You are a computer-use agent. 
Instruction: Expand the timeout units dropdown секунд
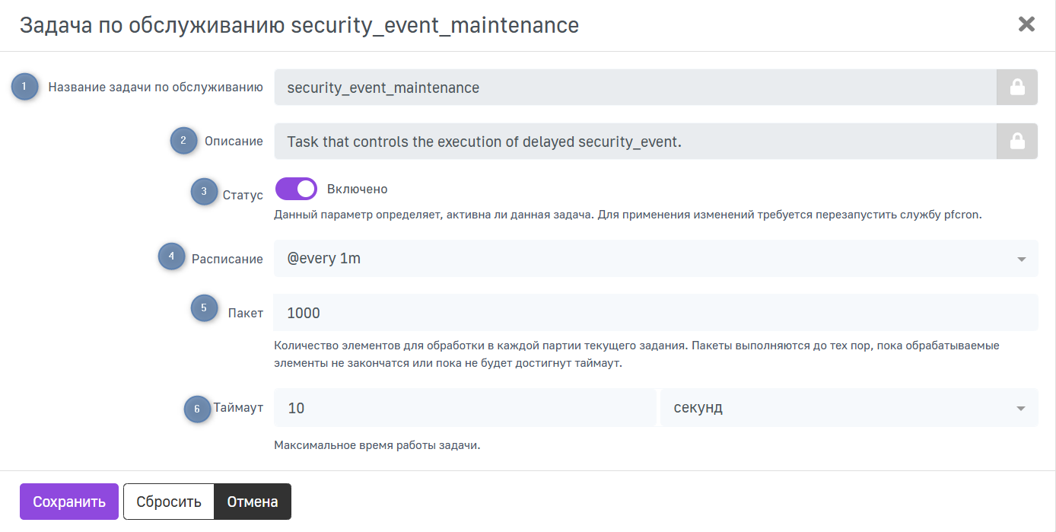(x=848, y=408)
